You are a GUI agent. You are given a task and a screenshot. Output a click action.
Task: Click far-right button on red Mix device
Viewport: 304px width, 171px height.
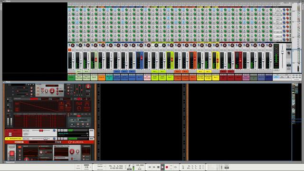(x=91, y=131)
